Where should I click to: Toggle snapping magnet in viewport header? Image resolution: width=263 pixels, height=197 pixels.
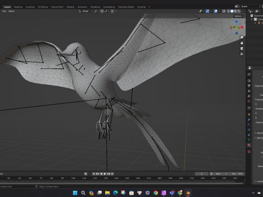pyautogui.click(x=102, y=11)
